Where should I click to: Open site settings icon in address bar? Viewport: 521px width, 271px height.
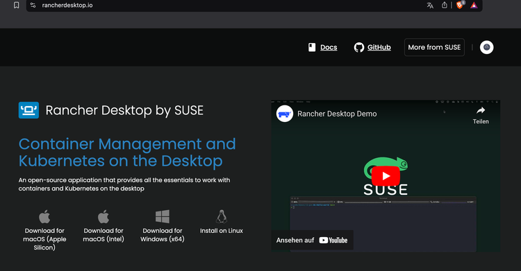33,6
